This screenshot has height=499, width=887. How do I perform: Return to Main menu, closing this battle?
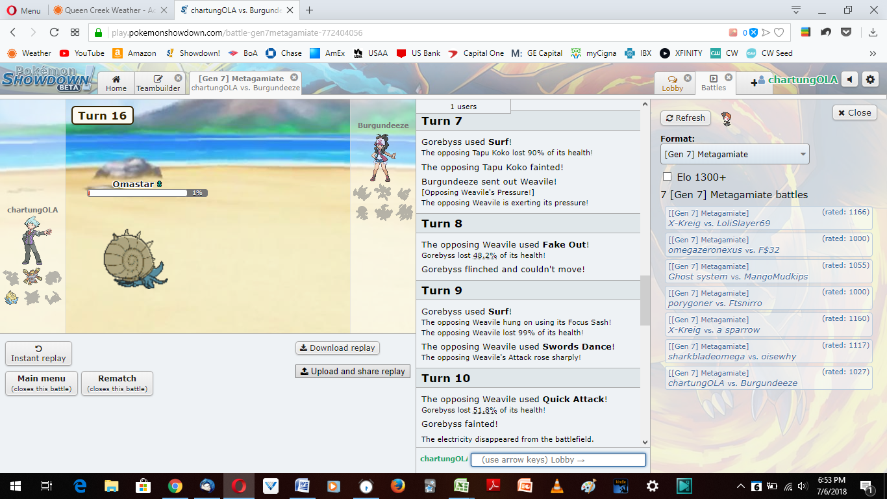pyautogui.click(x=42, y=383)
